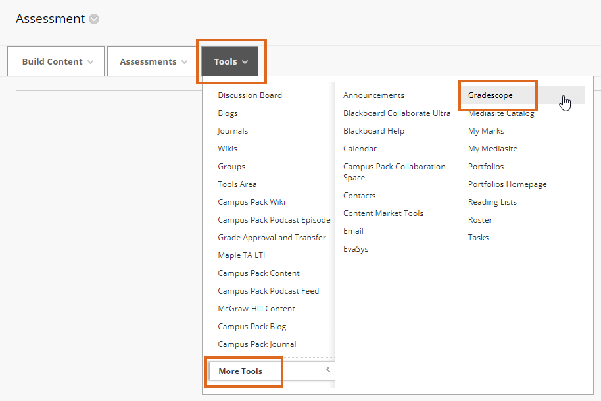
Task: Open the Reading Lists tool
Action: (x=492, y=202)
